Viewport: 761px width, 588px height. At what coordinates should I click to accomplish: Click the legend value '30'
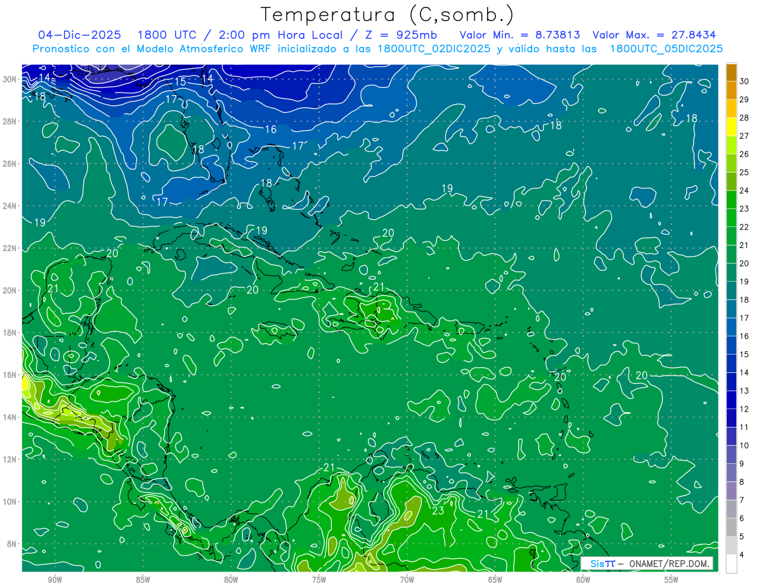point(744,81)
